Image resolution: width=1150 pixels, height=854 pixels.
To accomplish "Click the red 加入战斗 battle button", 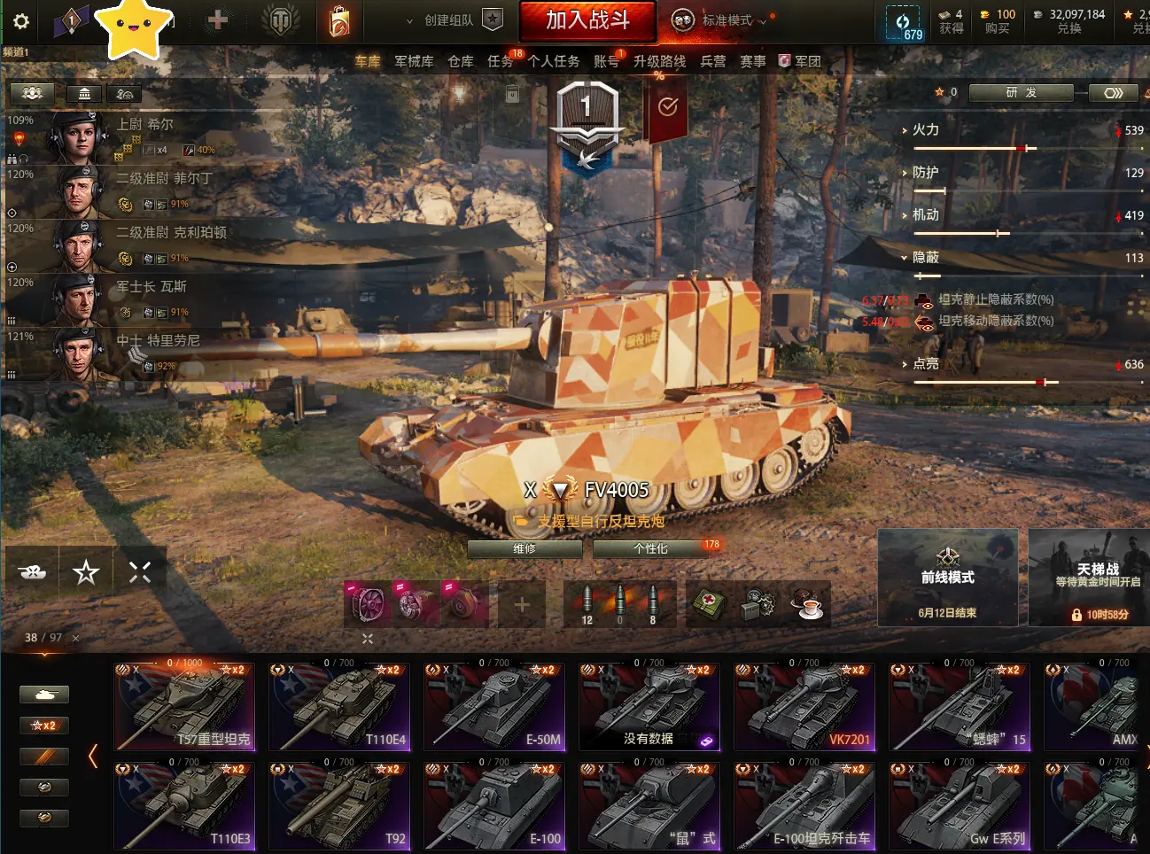I will (587, 20).
